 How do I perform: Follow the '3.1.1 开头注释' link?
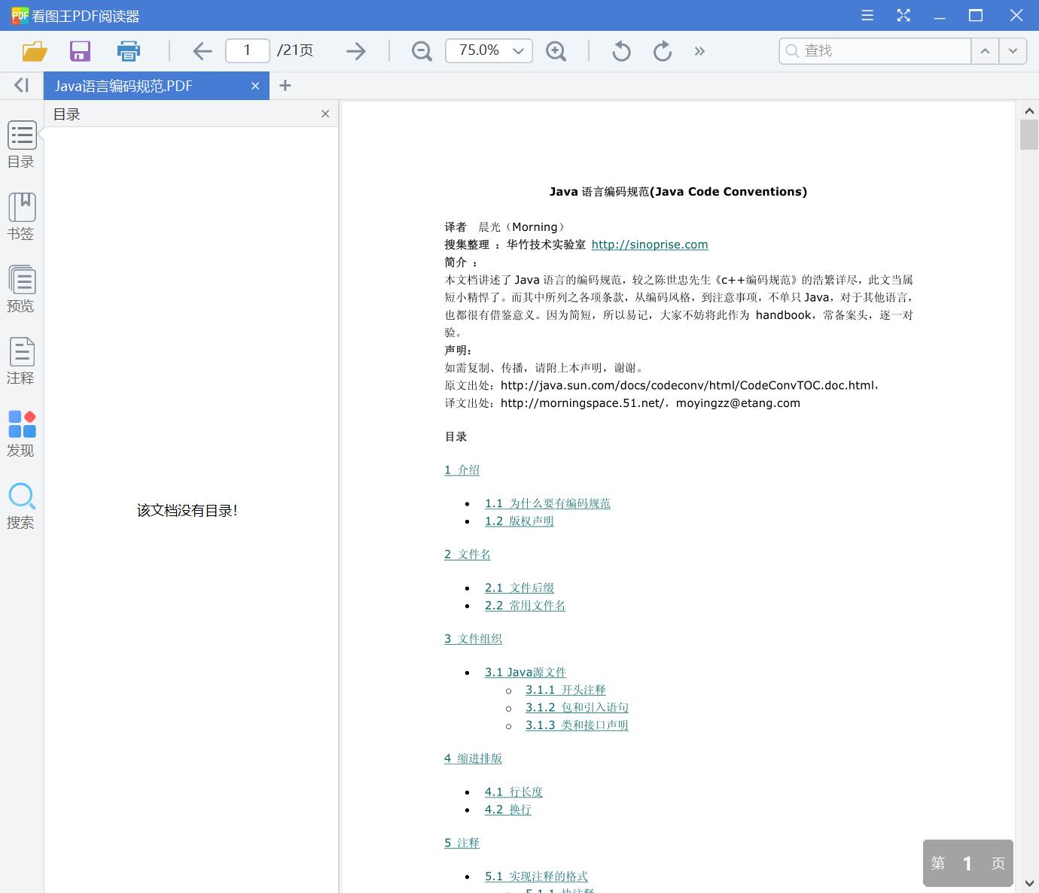tap(565, 690)
